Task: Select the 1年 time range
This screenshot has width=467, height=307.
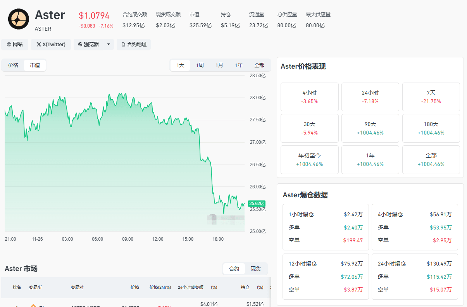Action: 239,65
